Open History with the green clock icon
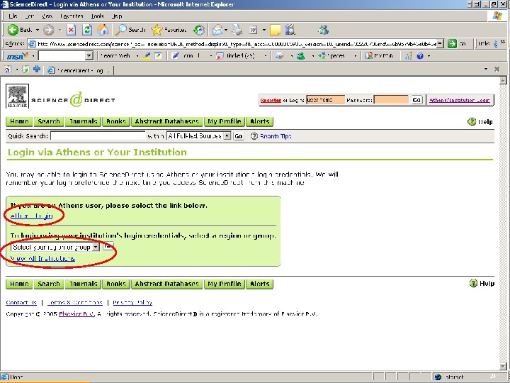Screen dimensions: 510x383 click(x=198, y=30)
